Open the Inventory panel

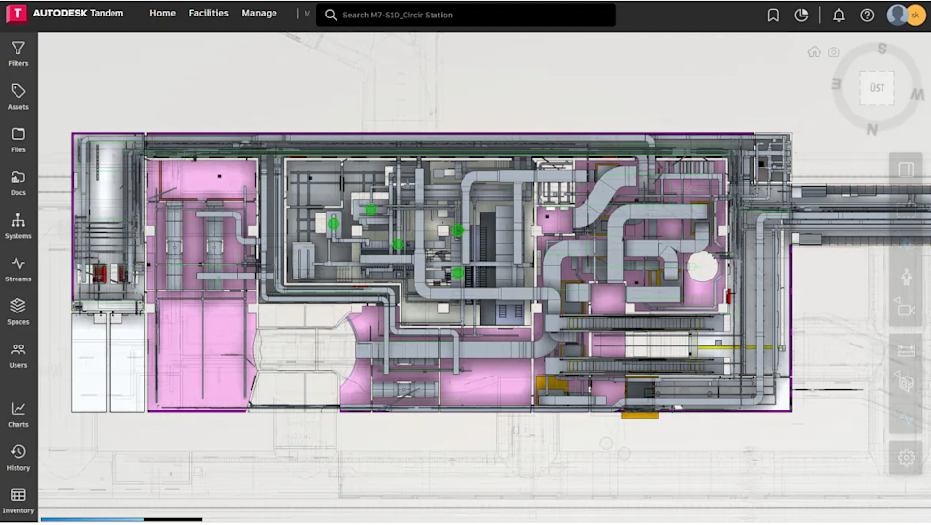coord(17,501)
